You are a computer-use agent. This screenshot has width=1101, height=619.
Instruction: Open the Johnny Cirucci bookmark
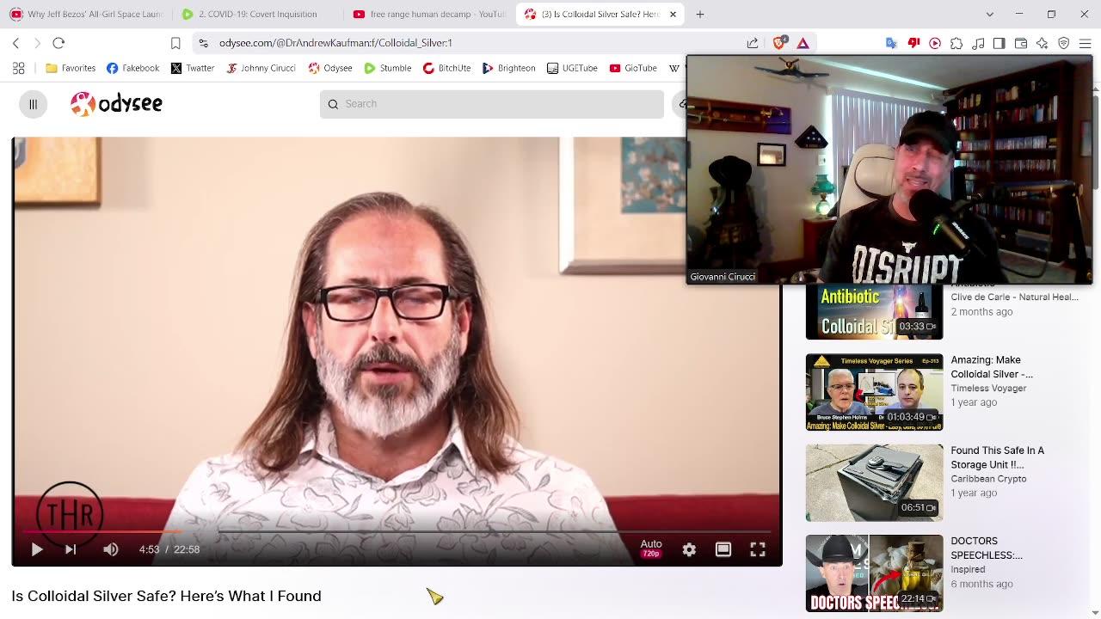(x=261, y=68)
